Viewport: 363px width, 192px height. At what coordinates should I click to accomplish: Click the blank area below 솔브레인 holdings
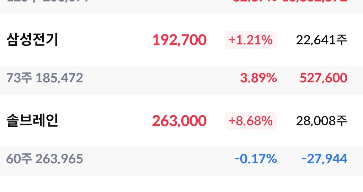coord(181,184)
